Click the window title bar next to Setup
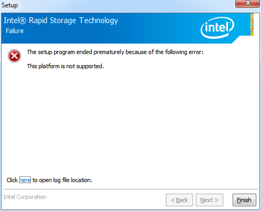 coord(122,5)
